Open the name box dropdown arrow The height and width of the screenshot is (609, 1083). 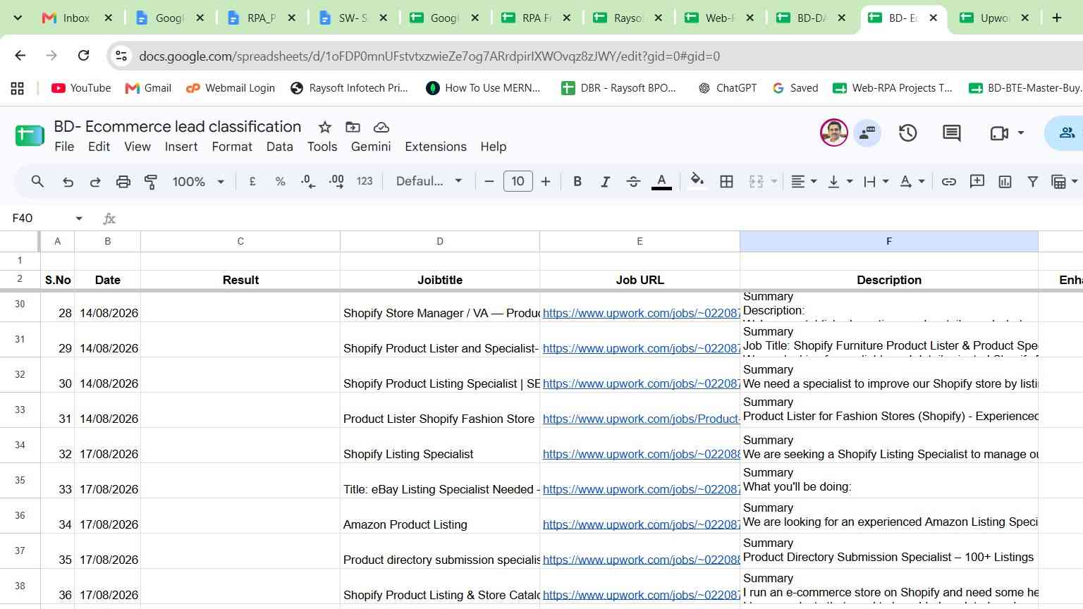click(79, 219)
